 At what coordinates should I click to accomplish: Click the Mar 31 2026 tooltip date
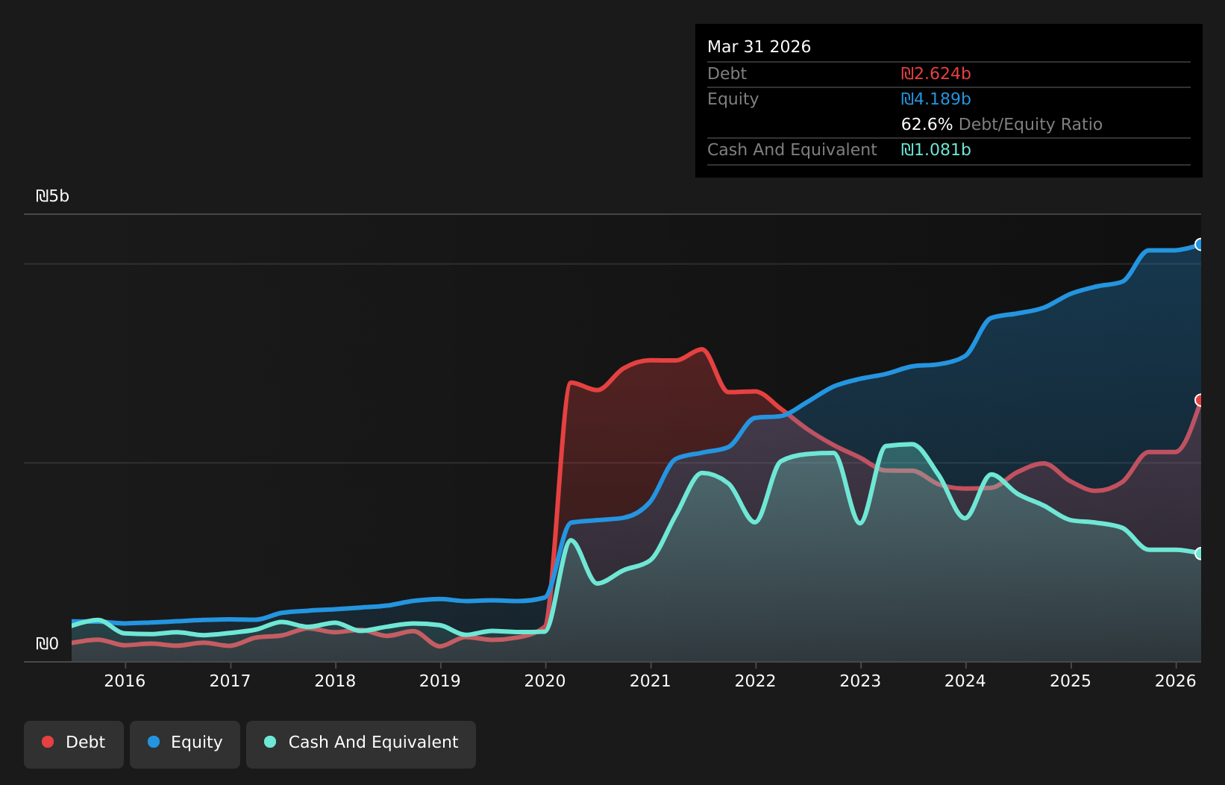(759, 47)
